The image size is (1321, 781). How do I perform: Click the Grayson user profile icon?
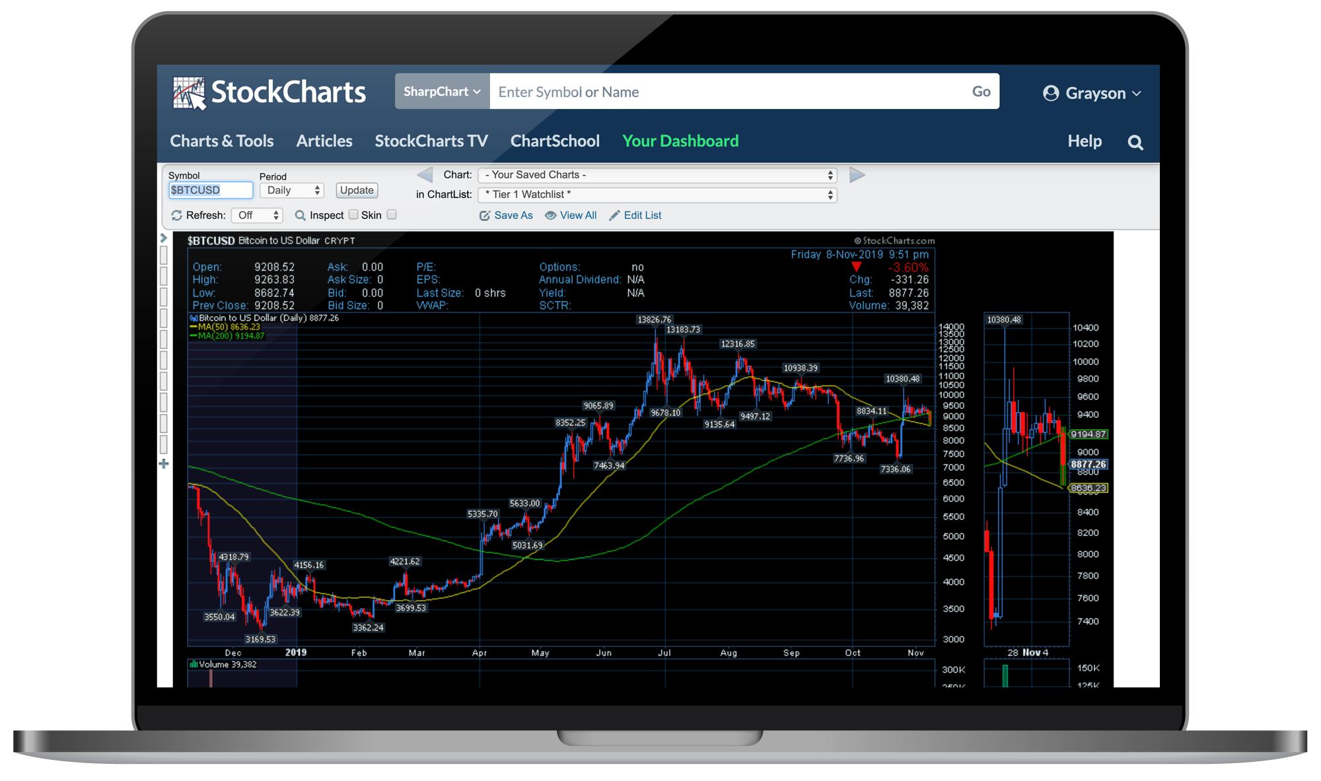click(x=1050, y=93)
